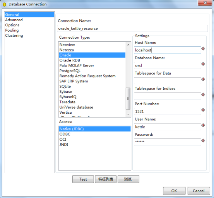Viewport: 214px width, 198px height.
Task: Switch to the Pooling section
Action: (12, 30)
